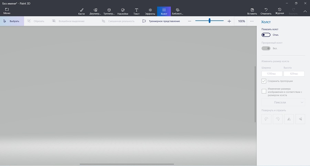This screenshot has width=310, height=166.
Task: Click the zoom slider handle
Action: 209,21
